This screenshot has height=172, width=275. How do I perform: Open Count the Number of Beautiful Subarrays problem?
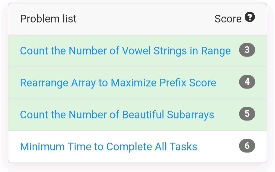click(x=117, y=115)
